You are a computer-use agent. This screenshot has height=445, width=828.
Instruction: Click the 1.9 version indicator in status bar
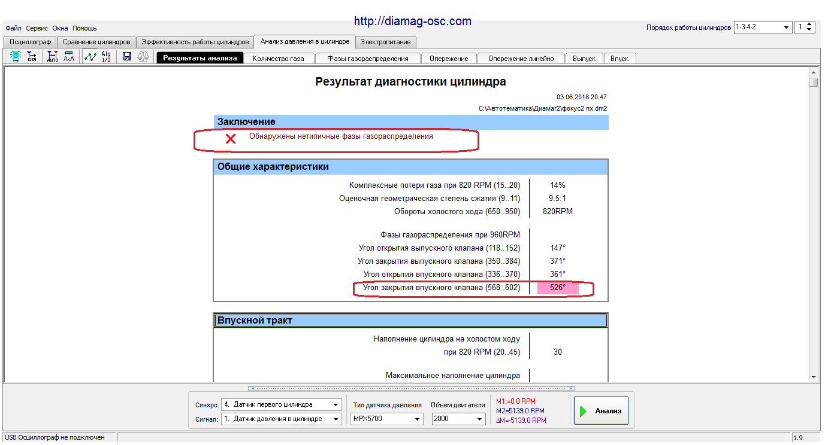pyautogui.click(x=798, y=438)
